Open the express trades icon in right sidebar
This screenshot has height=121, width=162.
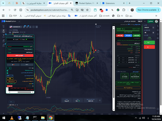158,38
